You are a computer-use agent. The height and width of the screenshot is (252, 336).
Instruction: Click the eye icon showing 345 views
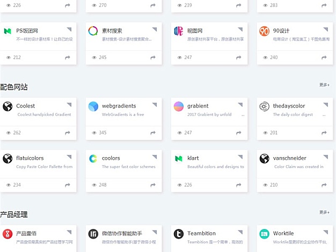point(94,133)
